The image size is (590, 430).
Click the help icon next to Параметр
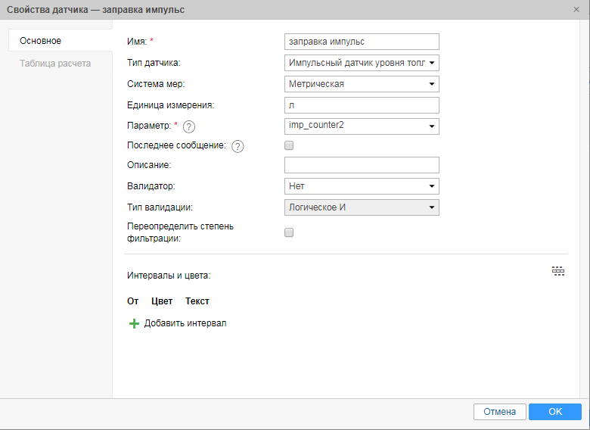pos(189,126)
